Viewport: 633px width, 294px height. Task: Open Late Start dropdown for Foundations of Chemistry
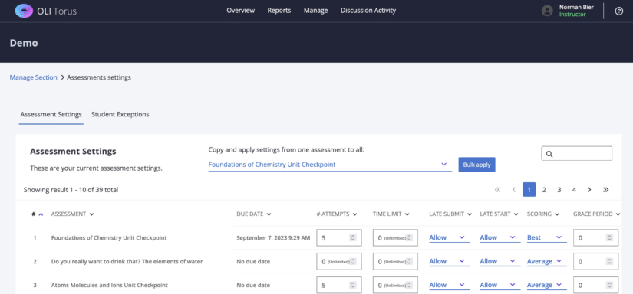coord(499,237)
